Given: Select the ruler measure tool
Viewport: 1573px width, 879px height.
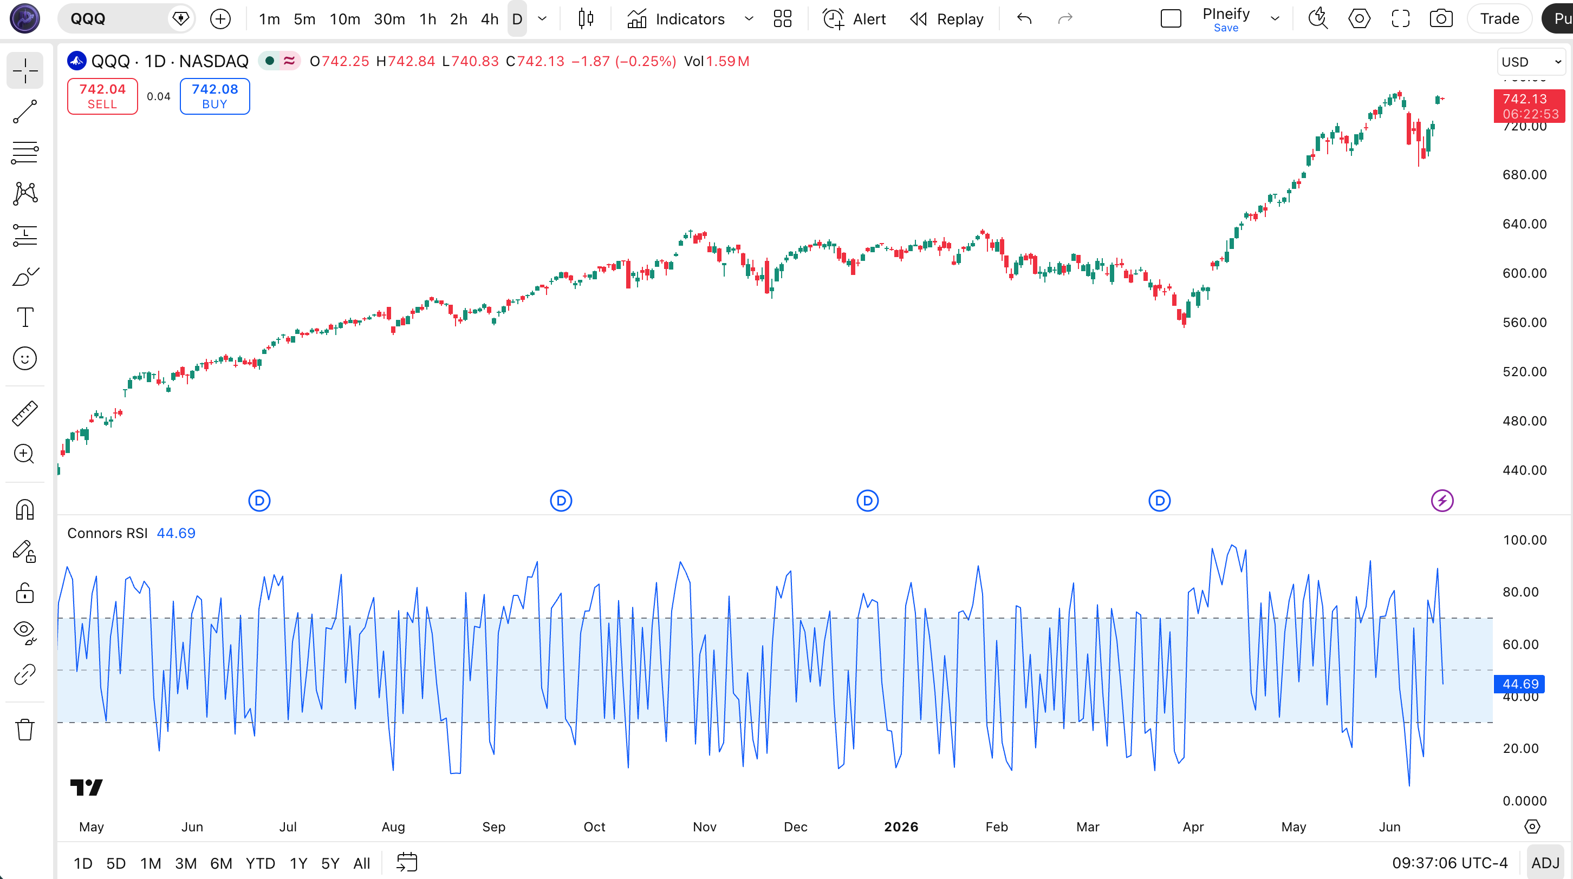Looking at the screenshot, I should [25, 414].
